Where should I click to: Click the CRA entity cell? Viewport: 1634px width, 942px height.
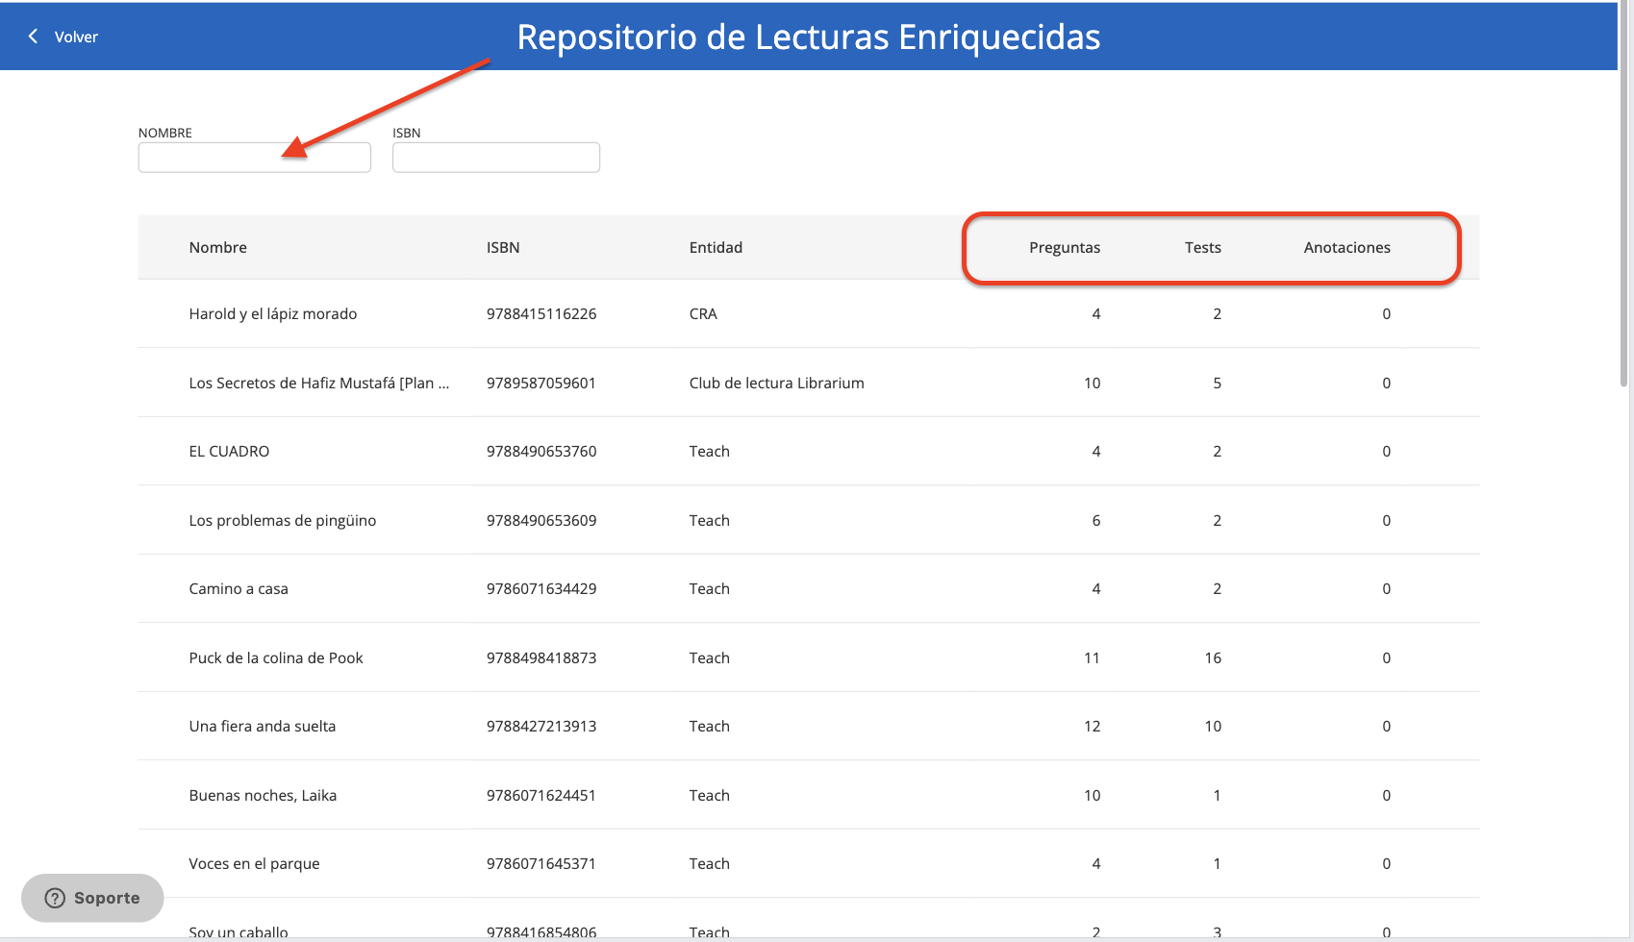click(703, 314)
